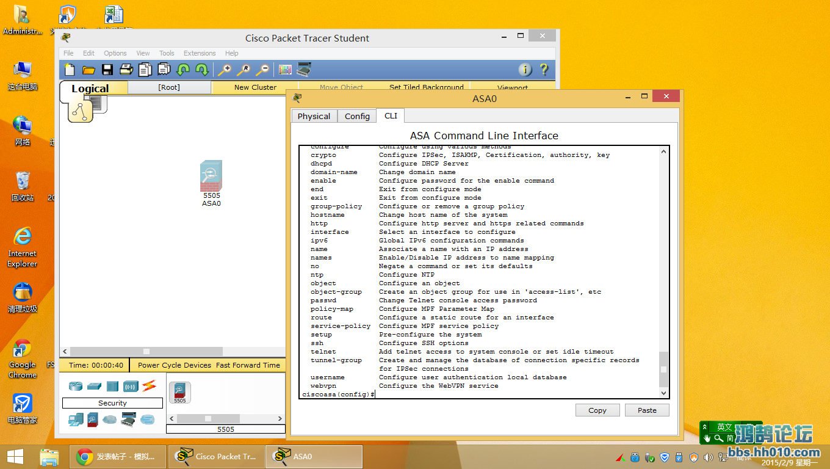Screen dimensions: 830x469
Task: Open Internet Explorer desktop shortcut
Action: pos(23,247)
